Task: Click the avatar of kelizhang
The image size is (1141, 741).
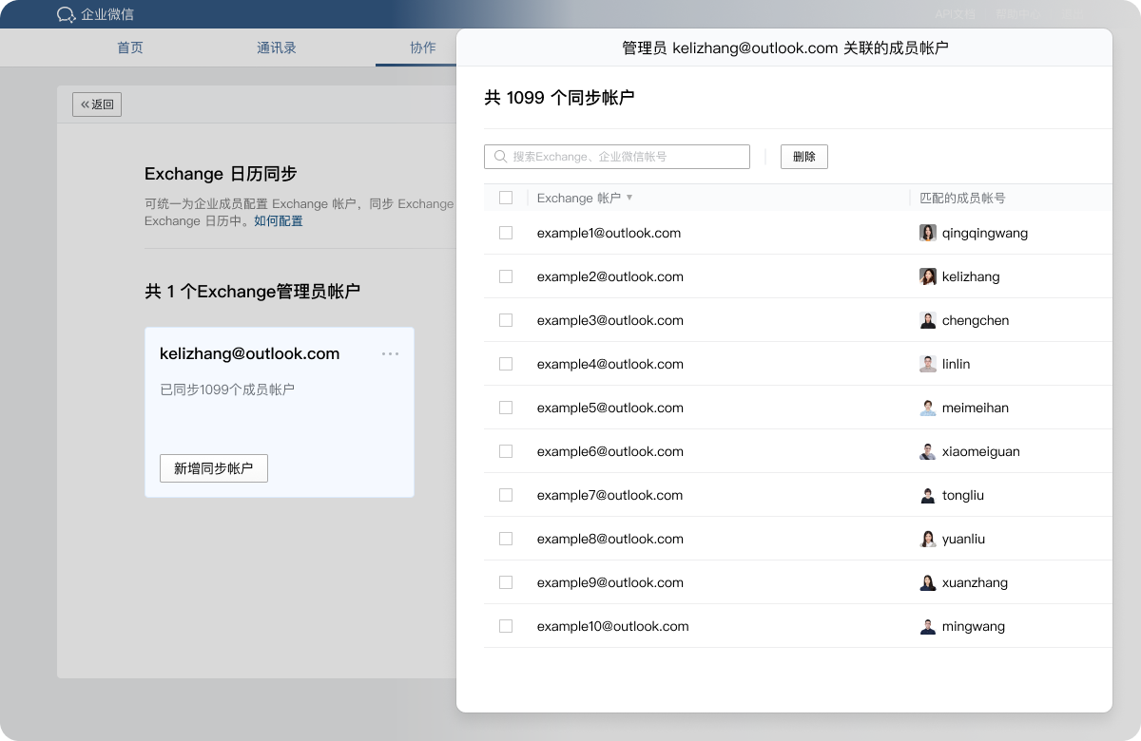Action: [928, 276]
